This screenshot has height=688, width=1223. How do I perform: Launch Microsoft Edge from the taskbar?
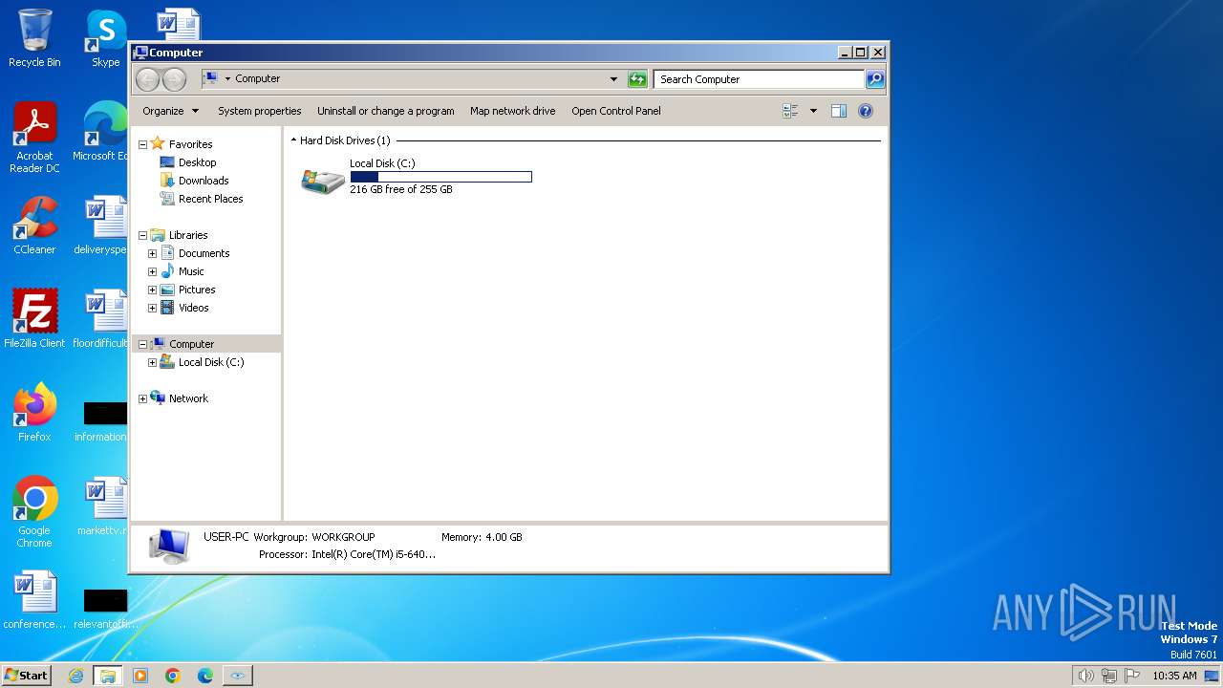pos(205,676)
